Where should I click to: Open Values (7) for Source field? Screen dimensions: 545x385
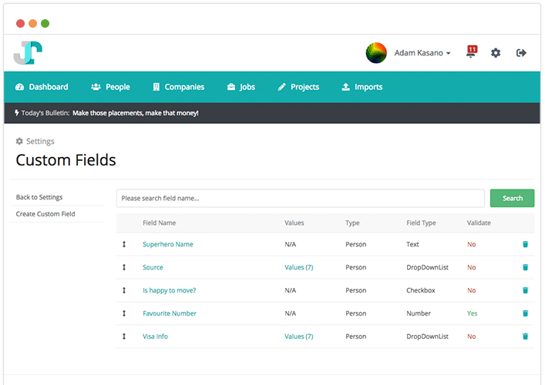coord(298,267)
